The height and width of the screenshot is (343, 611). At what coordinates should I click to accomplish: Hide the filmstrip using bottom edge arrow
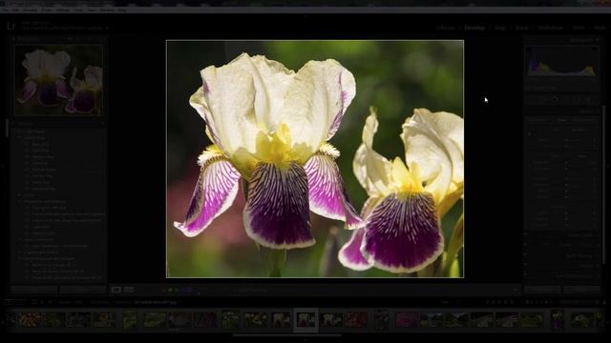[305, 340]
